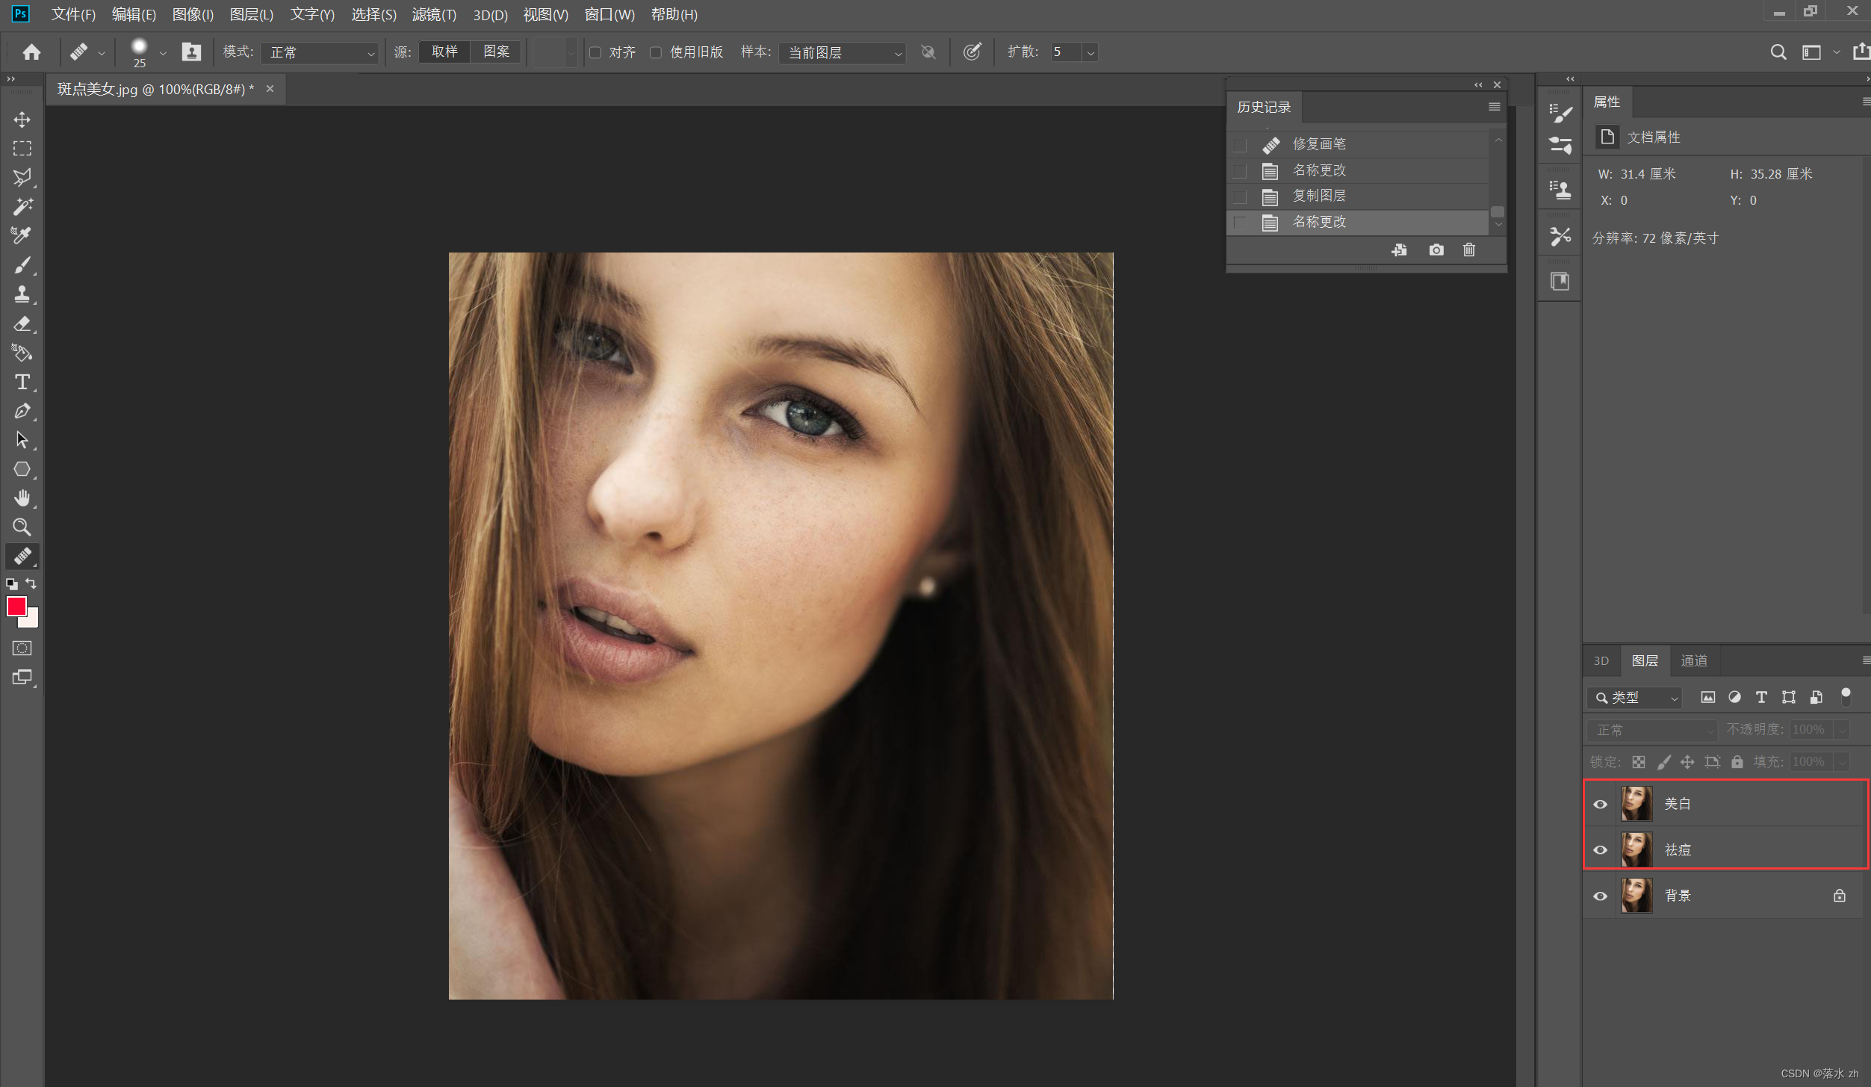The image size is (1871, 1087).
Task: Open the 模式 blending mode dropdown
Action: point(320,52)
